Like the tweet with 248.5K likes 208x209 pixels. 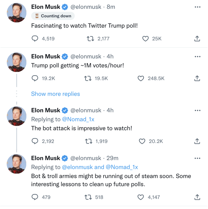click(x=141, y=78)
